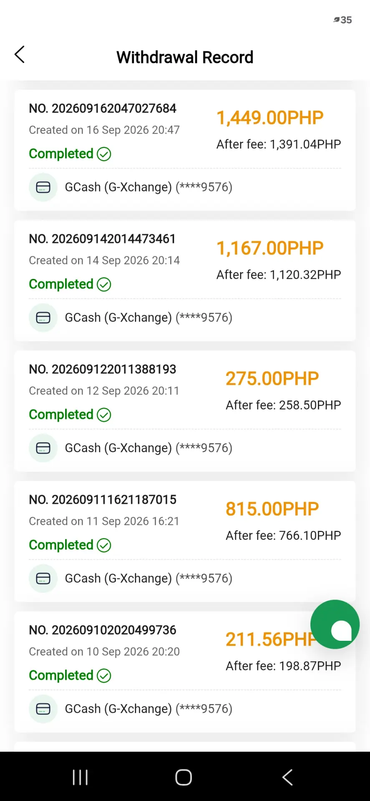This screenshot has height=801, width=370.
Task: Tap the Completed checkmark on the 275.00PHP record
Action: [104, 415]
